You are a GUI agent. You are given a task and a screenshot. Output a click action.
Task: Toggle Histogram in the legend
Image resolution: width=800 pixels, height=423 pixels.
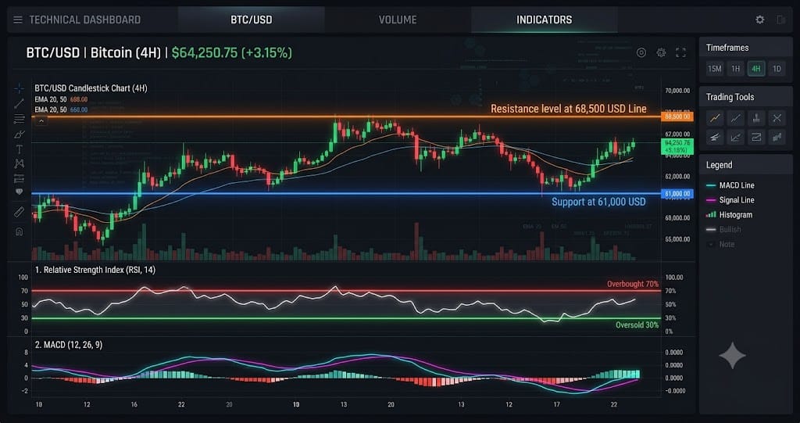pos(729,215)
